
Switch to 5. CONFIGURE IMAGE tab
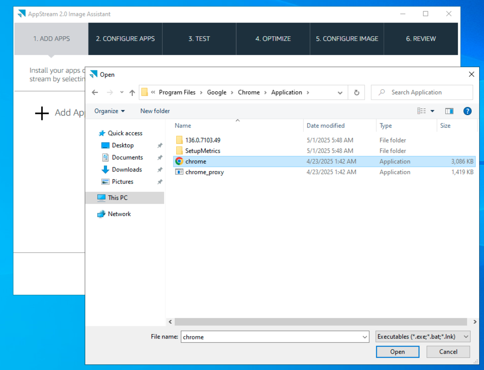[347, 39]
